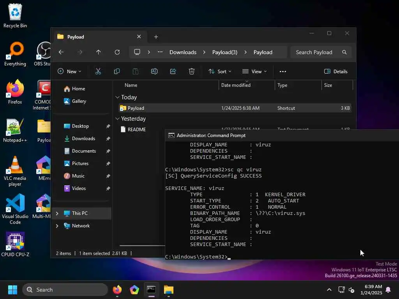The height and width of the screenshot is (299, 399).
Task: Open Videos quick access folder
Action: point(82,188)
